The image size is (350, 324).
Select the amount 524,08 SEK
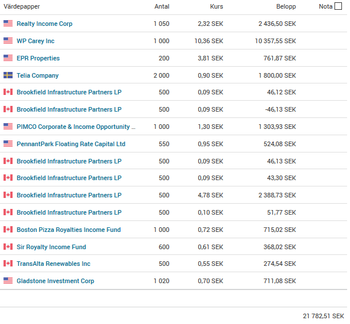pyautogui.click(x=280, y=144)
